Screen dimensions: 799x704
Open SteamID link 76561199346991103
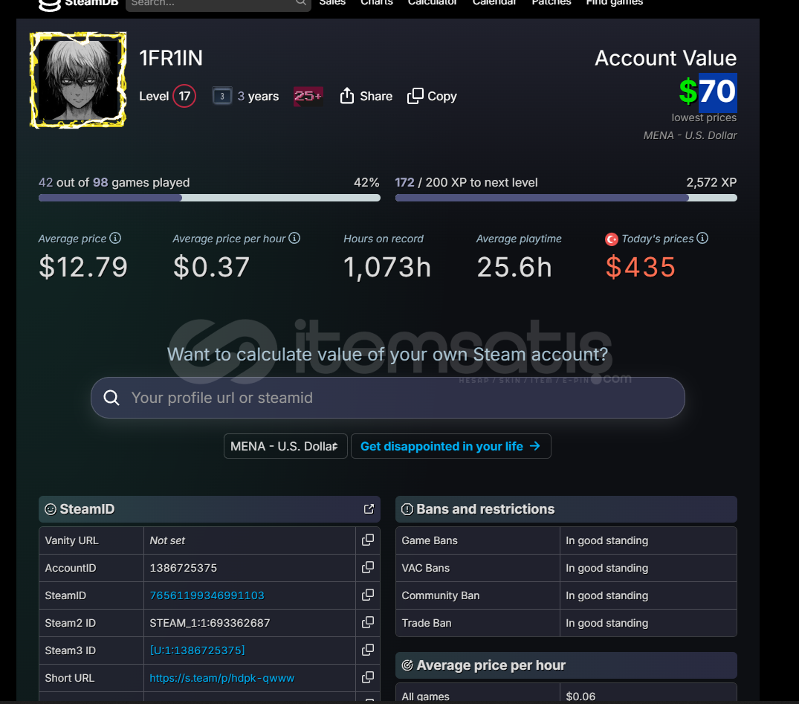point(207,595)
